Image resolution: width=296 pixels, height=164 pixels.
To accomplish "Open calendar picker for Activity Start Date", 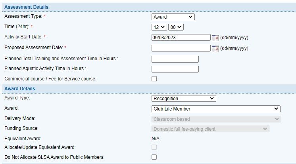I will pyautogui.click(x=215, y=38).
